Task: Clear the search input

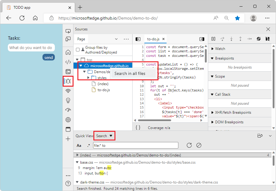Action: 199,145
